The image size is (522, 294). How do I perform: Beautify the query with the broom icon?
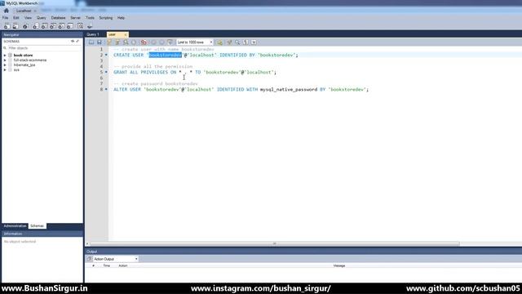click(229, 42)
